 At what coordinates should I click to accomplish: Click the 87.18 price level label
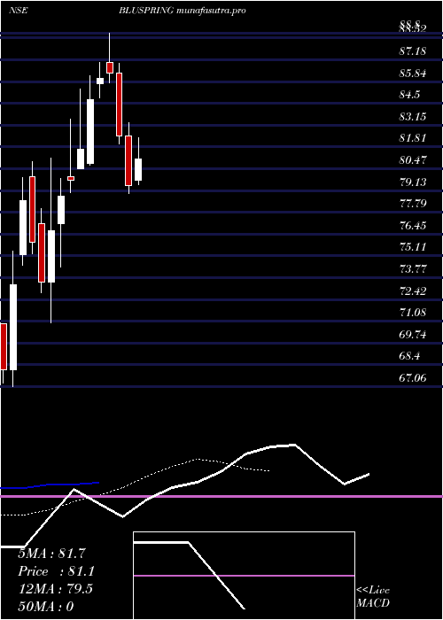pyautogui.click(x=413, y=51)
